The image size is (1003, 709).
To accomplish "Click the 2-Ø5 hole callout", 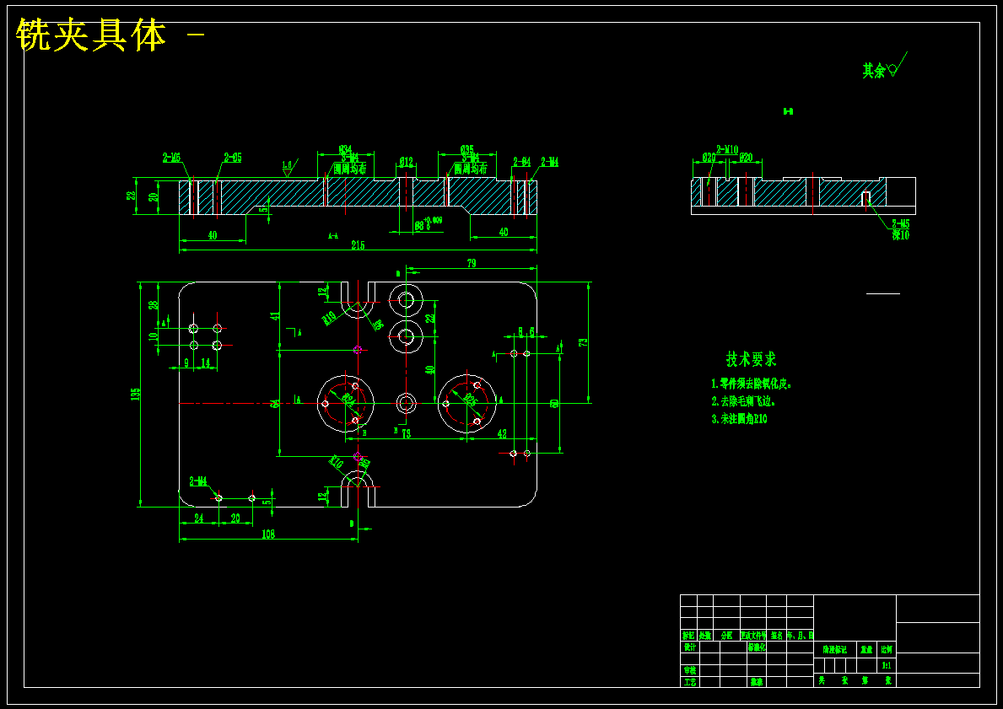I will pos(233,158).
